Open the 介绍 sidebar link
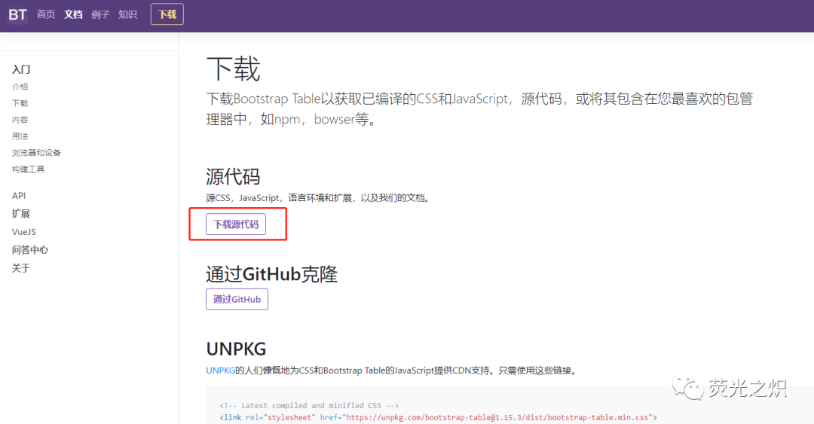The image size is (814, 424). (x=20, y=87)
